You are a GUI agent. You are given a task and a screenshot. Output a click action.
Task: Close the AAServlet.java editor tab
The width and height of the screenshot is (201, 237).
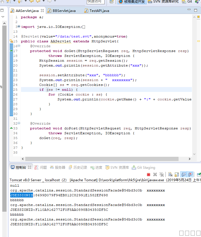(x=42, y=11)
